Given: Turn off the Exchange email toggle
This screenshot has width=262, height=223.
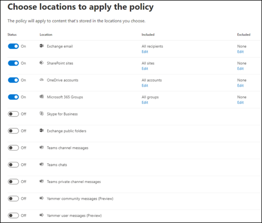Looking at the screenshot, I should pyautogui.click(x=13, y=46).
